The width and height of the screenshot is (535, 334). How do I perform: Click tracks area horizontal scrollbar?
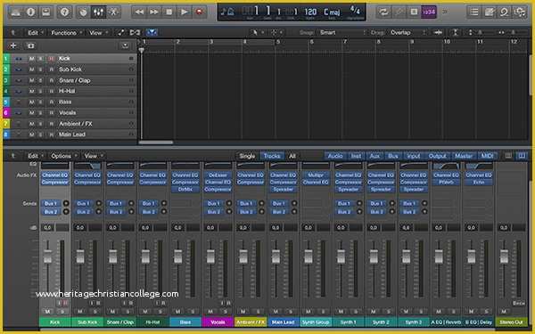click(x=156, y=143)
